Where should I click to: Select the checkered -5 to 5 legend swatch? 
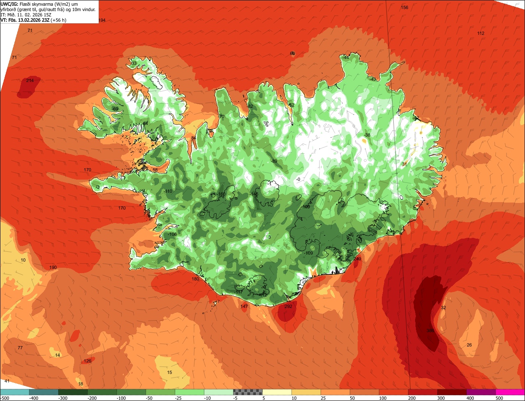(248, 392)
